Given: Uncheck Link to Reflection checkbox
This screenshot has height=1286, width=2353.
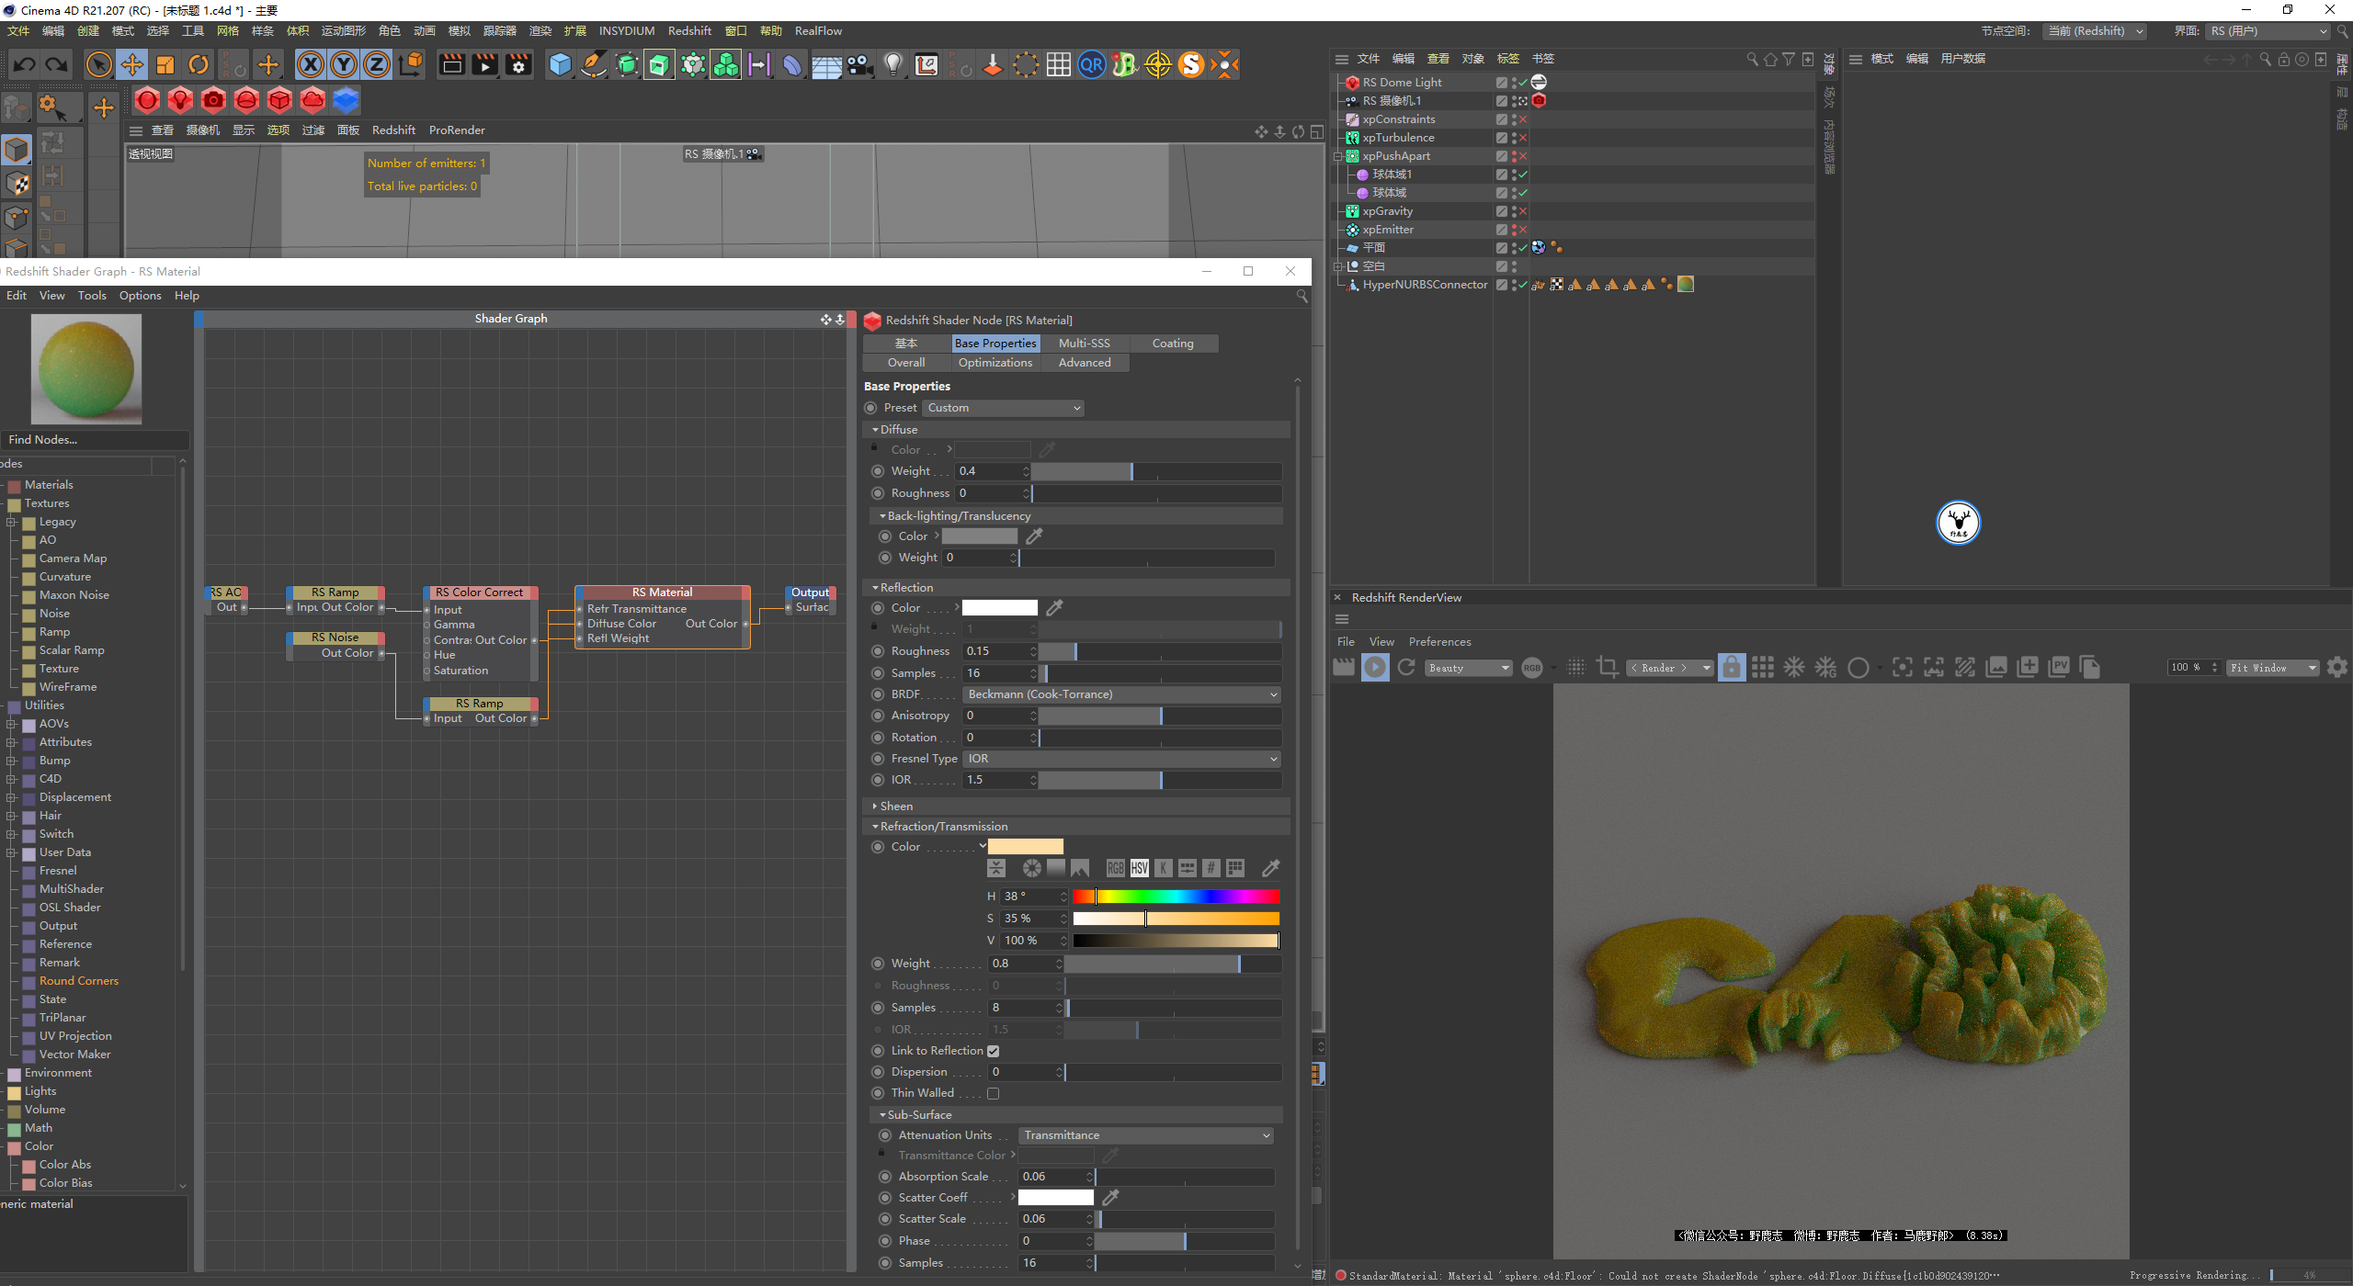Looking at the screenshot, I should click(x=993, y=1051).
